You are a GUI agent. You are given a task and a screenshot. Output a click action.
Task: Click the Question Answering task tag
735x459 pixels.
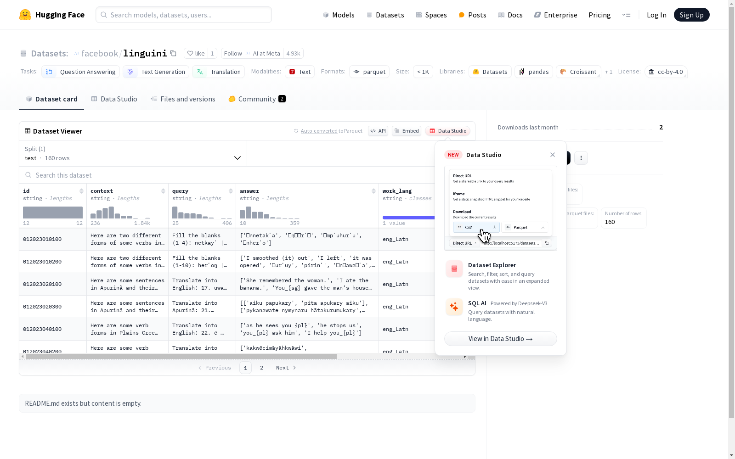pos(81,72)
